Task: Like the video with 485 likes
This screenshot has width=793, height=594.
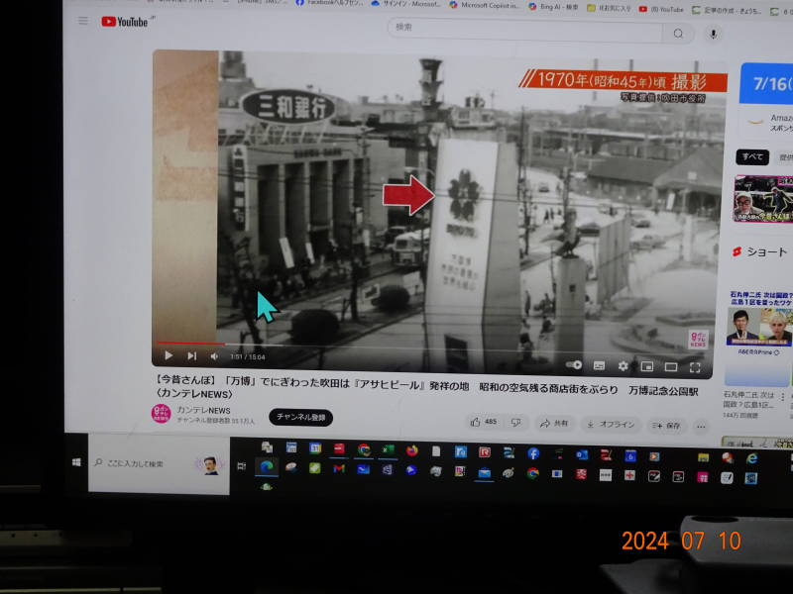Action: click(484, 422)
